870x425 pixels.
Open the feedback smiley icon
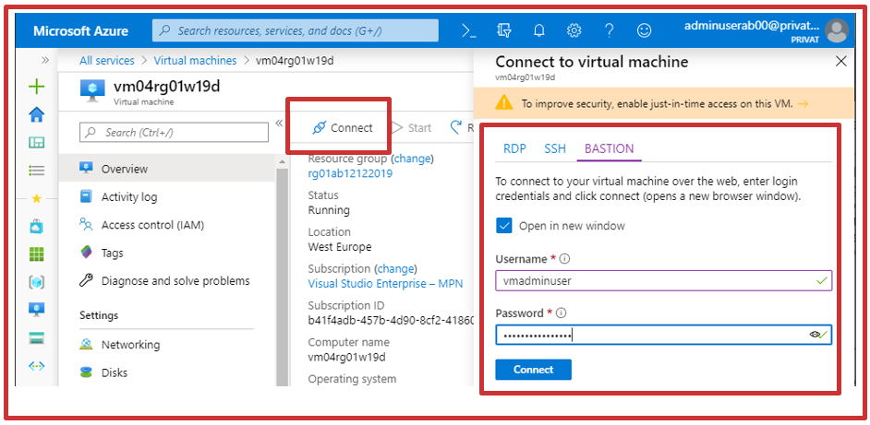[x=644, y=31]
